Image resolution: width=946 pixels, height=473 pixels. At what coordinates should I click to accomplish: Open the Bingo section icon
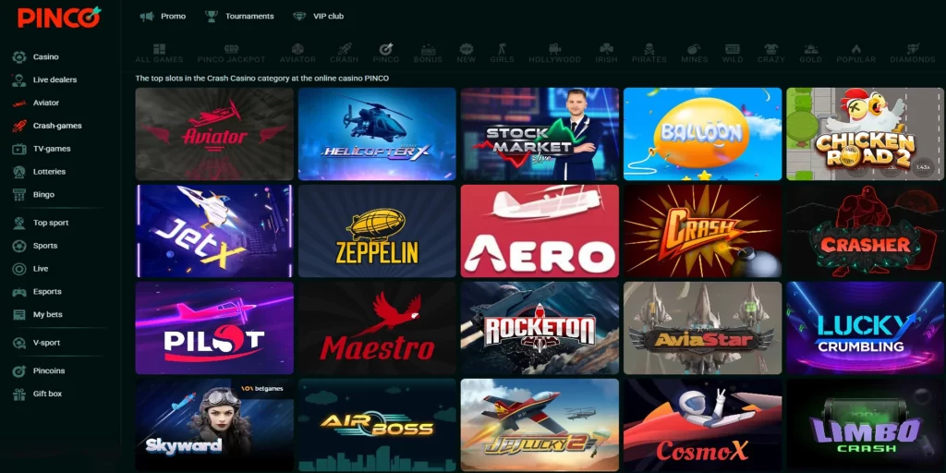[x=18, y=195]
